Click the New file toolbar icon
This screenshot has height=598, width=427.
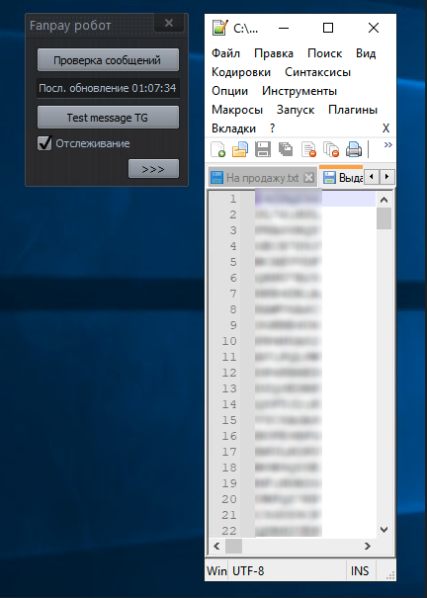pos(217,149)
